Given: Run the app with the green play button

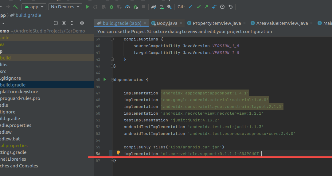Looking at the screenshot, I should [88, 7].
